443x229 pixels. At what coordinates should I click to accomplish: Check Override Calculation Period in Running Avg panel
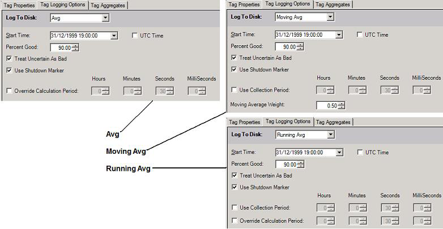235,221
